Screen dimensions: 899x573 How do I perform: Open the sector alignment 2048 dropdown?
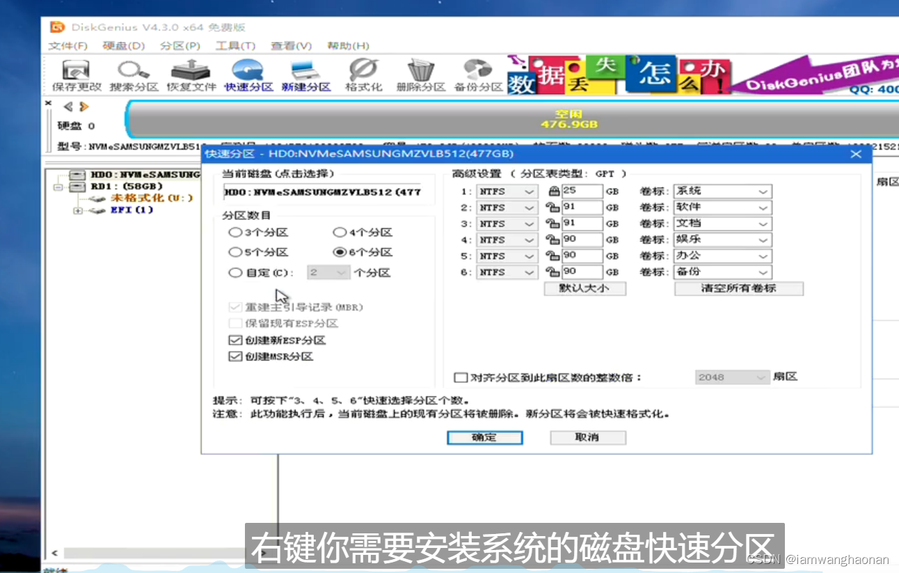732,377
